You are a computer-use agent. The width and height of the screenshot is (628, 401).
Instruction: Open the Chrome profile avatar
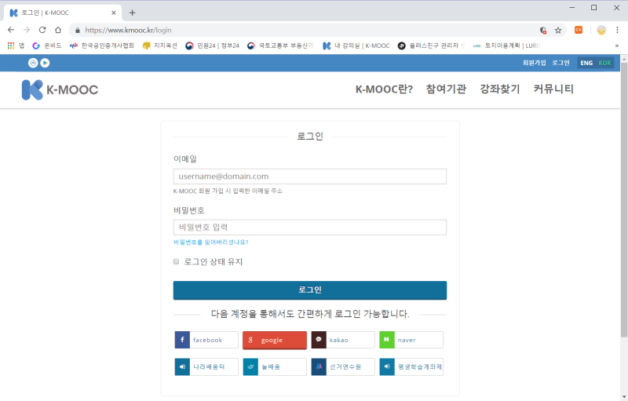tap(601, 30)
